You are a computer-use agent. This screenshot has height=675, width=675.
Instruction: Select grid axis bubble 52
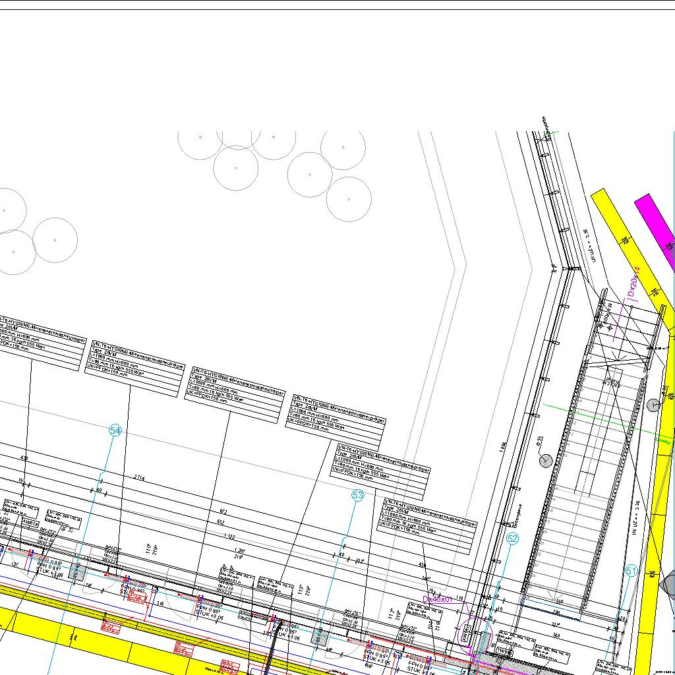click(x=512, y=538)
